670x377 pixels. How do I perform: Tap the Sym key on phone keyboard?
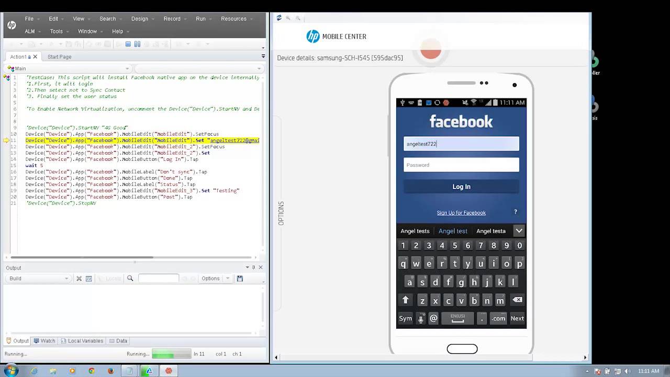pos(405,318)
